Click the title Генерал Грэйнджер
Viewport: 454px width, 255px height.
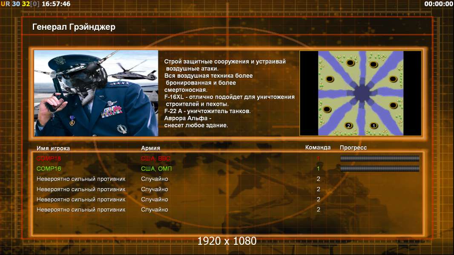coord(74,27)
